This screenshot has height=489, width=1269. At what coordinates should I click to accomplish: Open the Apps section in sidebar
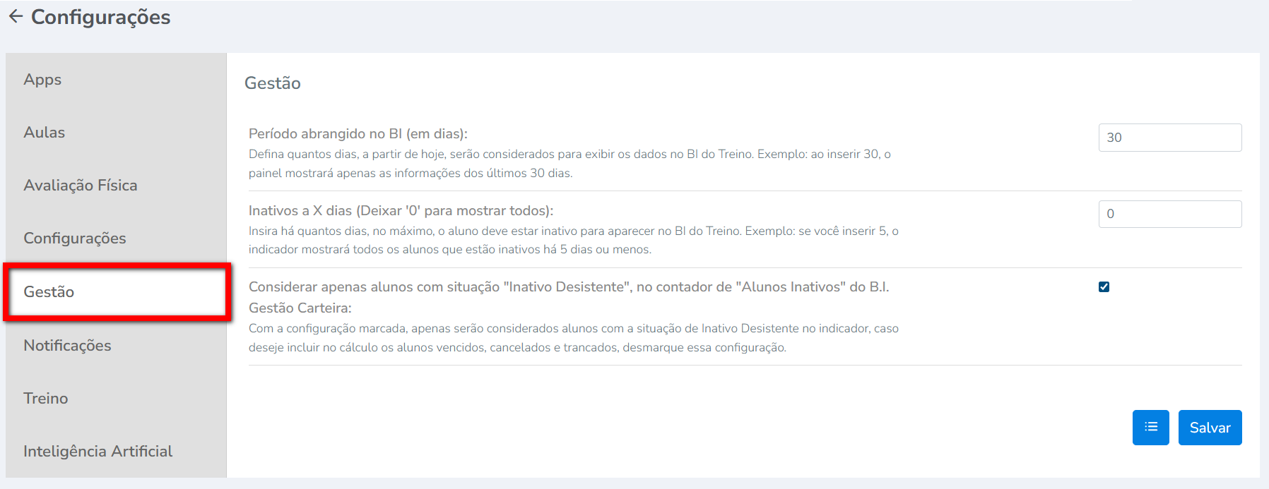(x=42, y=80)
